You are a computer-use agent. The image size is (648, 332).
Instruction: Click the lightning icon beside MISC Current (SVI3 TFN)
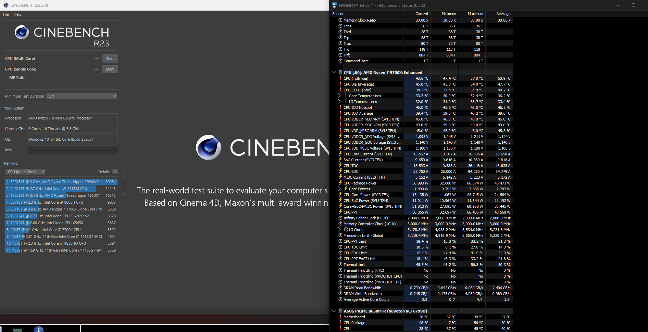[340, 177]
